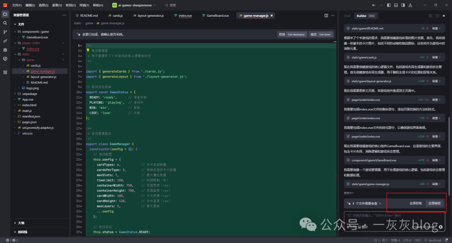Viewport: 452px width, 243px height.
Task: Click the 全部接受 accept all button
Action: pyautogui.click(x=434, y=203)
